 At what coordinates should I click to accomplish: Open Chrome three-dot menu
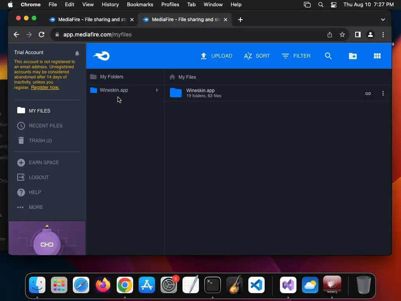click(x=383, y=34)
